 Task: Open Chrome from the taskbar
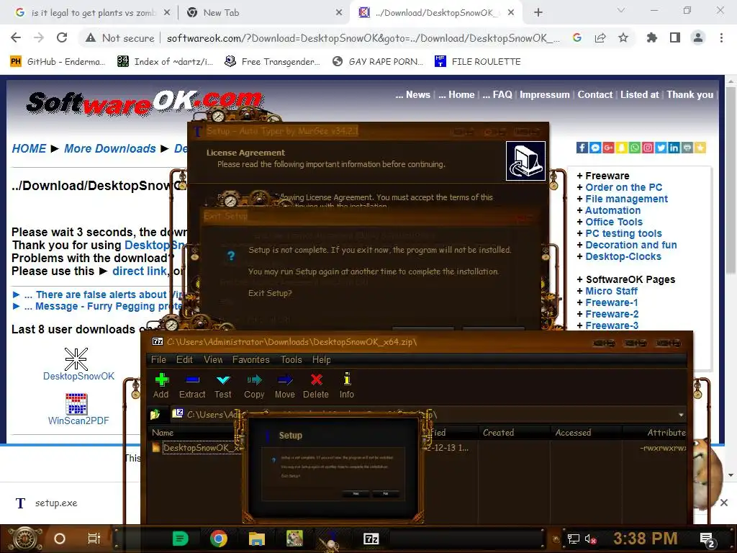(219, 539)
